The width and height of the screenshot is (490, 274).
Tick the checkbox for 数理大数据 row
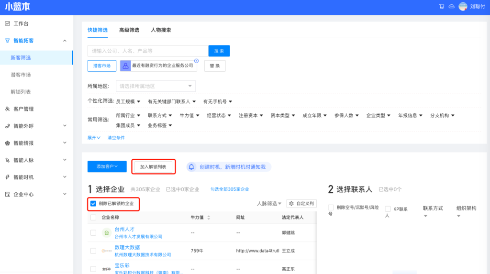pos(93,251)
